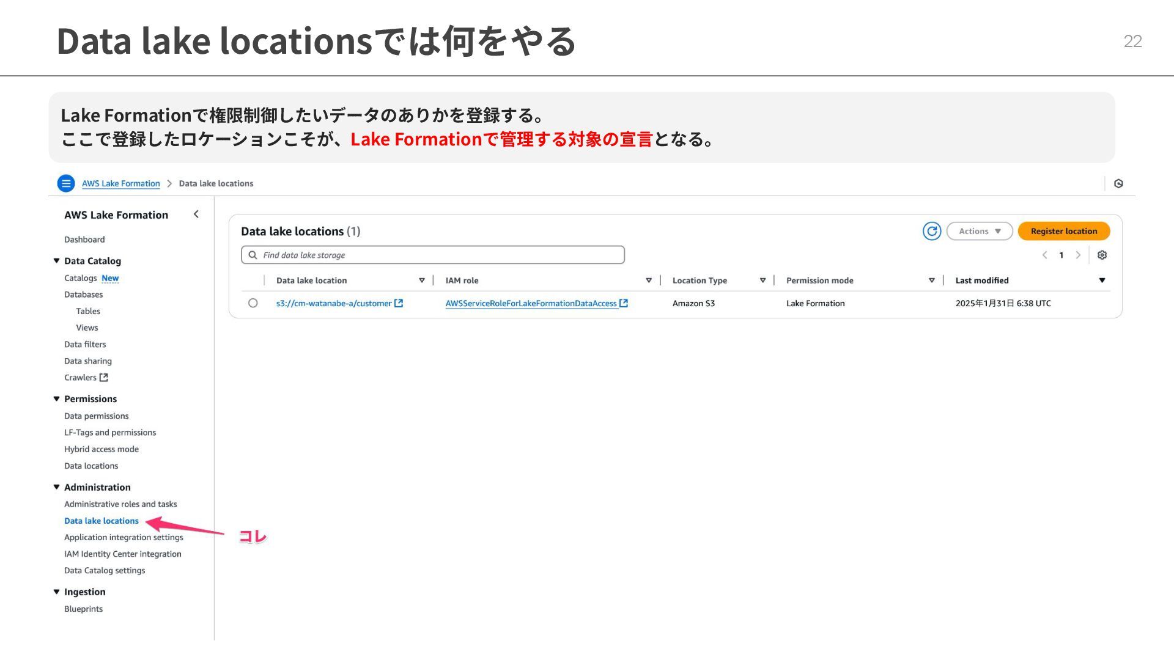Open Dashboard in the sidebar

tap(84, 240)
